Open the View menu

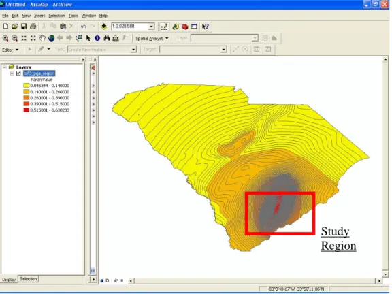point(27,16)
